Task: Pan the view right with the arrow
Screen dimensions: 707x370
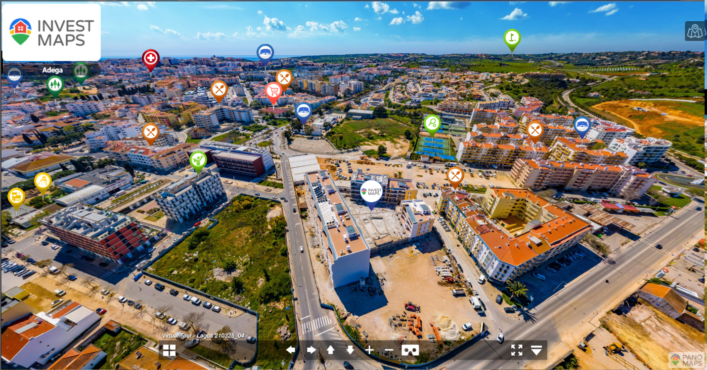Action: pyautogui.click(x=311, y=350)
